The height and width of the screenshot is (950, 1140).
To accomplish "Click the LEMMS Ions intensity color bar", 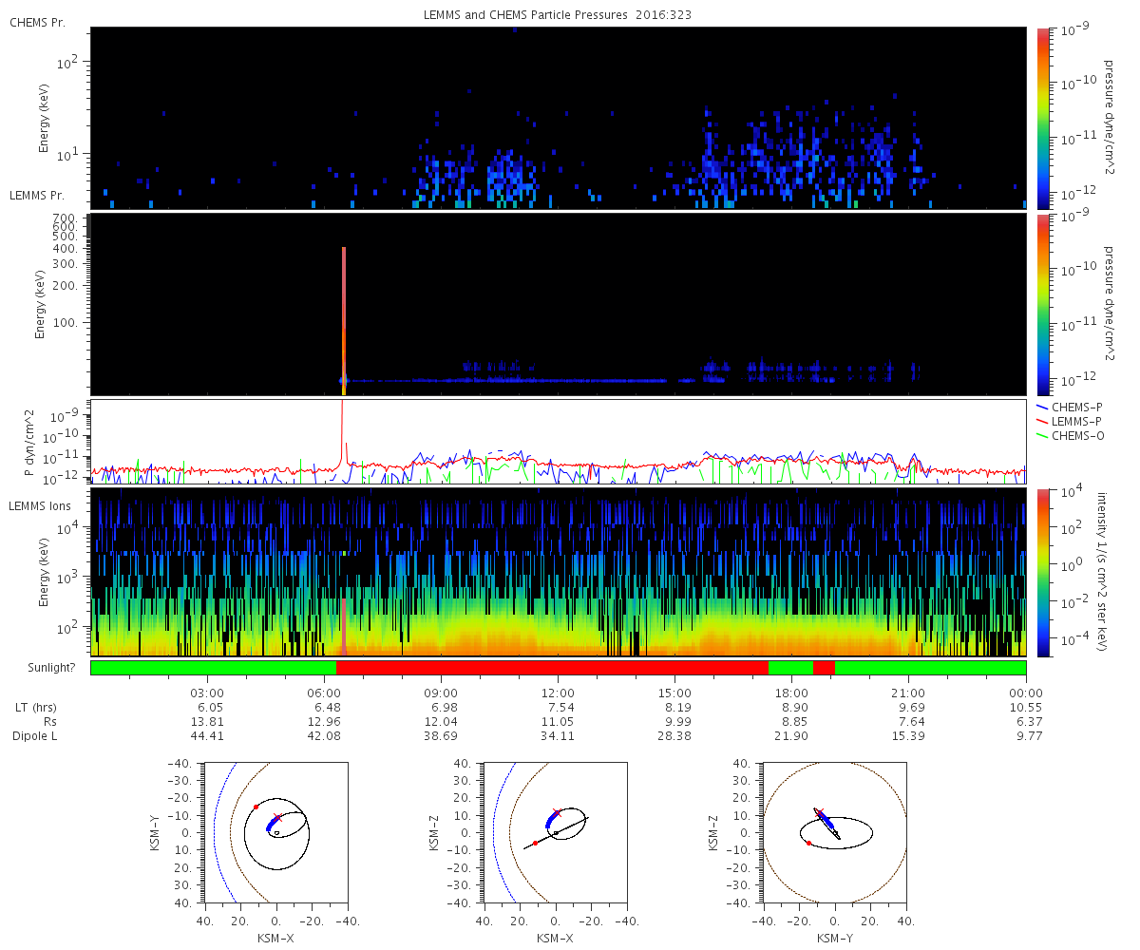I will tap(1043, 573).
